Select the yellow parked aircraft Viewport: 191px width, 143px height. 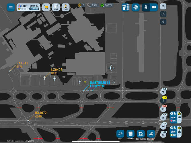click(85, 81)
